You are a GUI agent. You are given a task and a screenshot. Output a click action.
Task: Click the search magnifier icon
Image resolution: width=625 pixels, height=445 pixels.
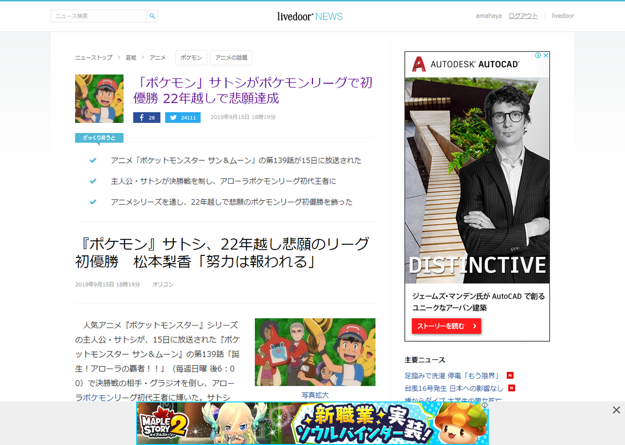[x=152, y=16]
